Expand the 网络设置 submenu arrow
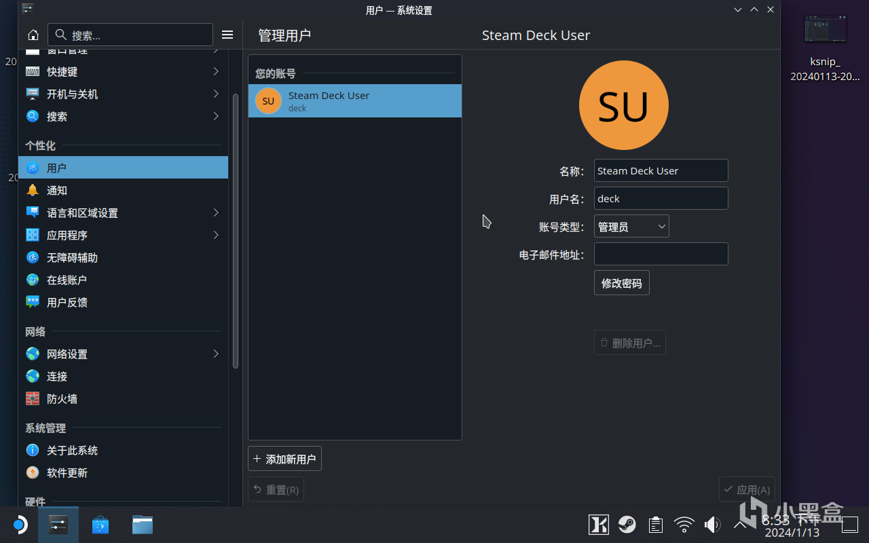 tap(216, 354)
